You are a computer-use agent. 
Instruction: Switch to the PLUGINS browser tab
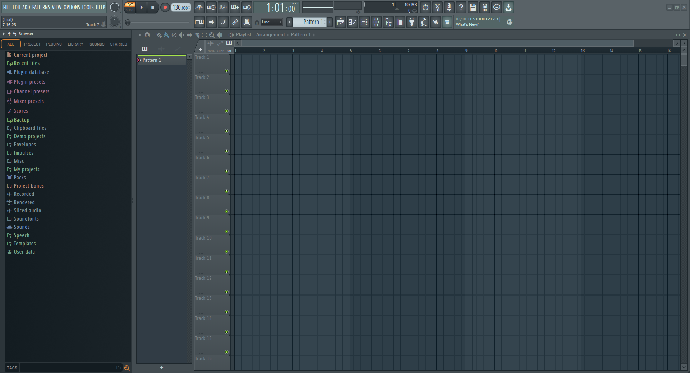tap(54, 44)
